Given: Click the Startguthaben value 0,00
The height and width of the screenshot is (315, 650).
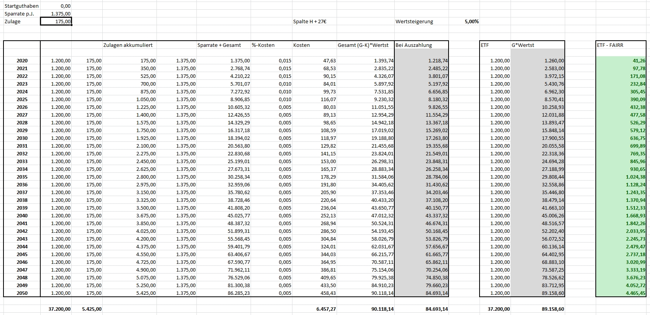Looking at the screenshot, I should coord(56,6).
